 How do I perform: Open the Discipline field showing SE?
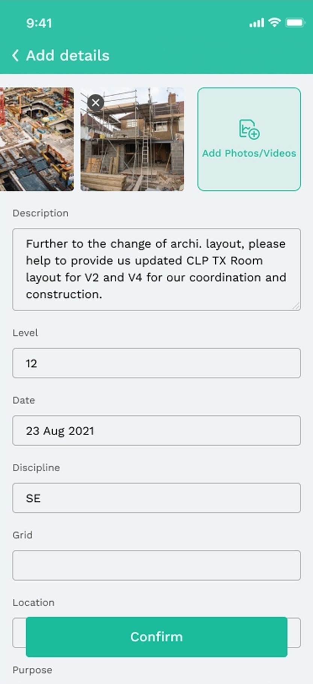(156, 498)
